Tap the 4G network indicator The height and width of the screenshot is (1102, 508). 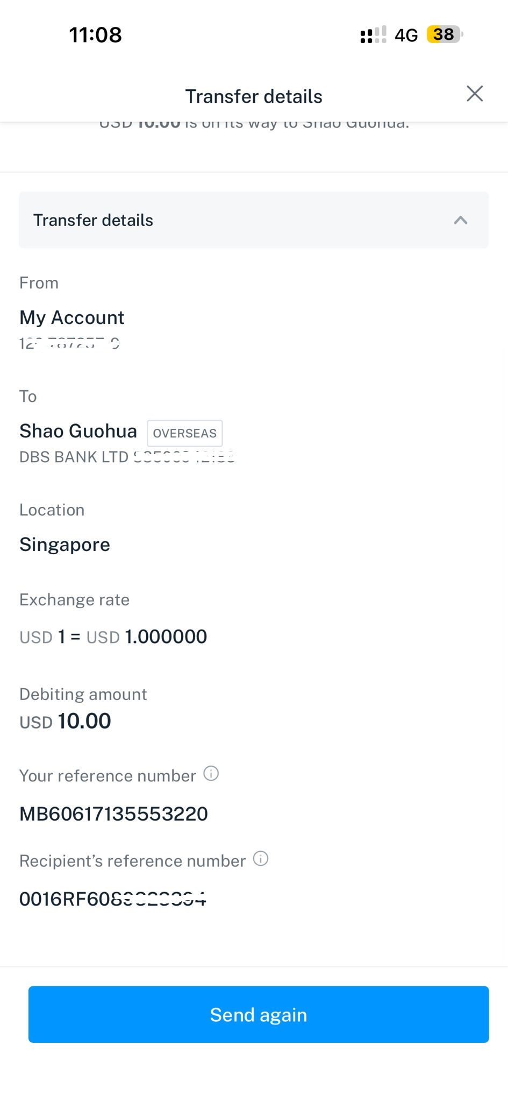[406, 36]
